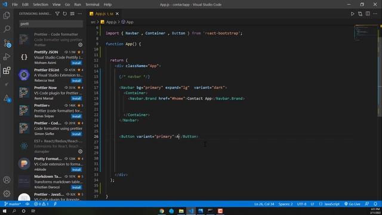Open the Prettier Now extension entry
Screen dimensions: 382x215
click(51, 93)
